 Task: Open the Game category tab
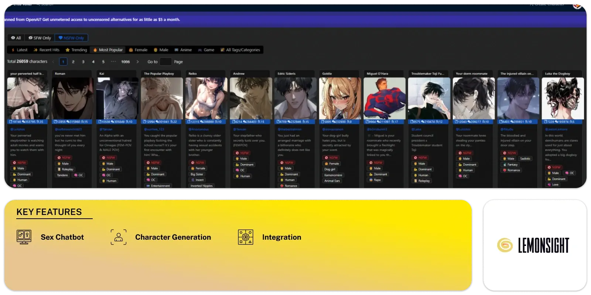point(206,50)
